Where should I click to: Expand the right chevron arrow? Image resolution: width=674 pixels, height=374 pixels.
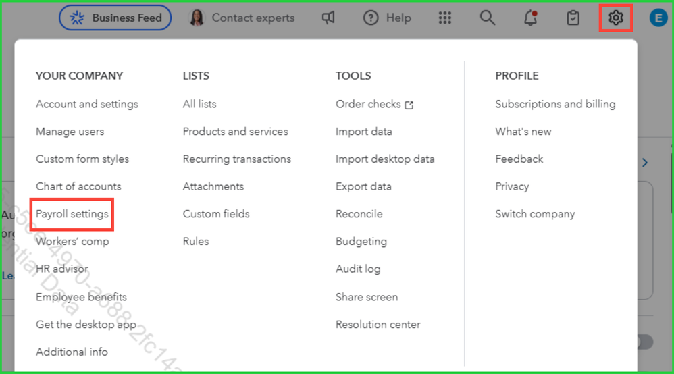click(x=645, y=163)
